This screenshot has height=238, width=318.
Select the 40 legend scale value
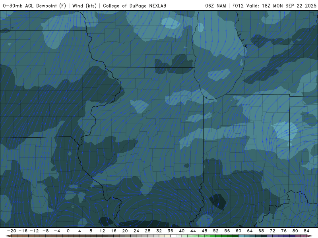pyautogui.click(x=182, y=231)
